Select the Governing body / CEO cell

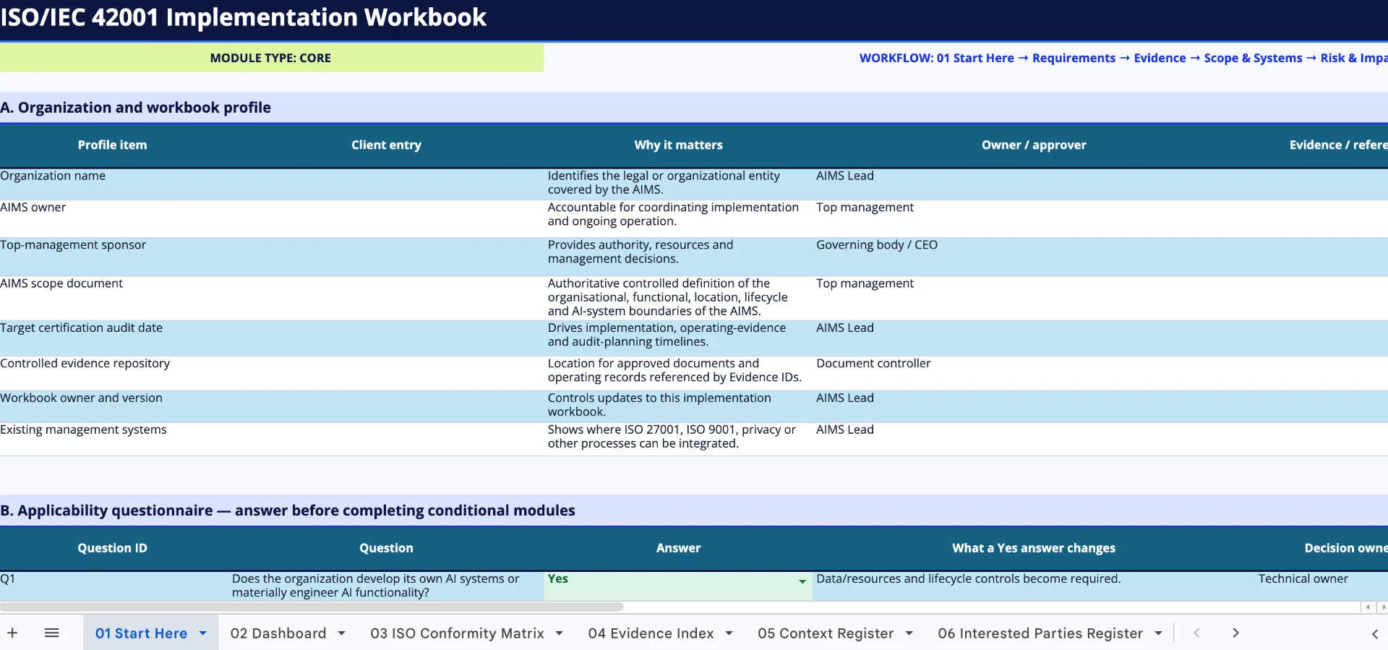[x=1034, y=257]
